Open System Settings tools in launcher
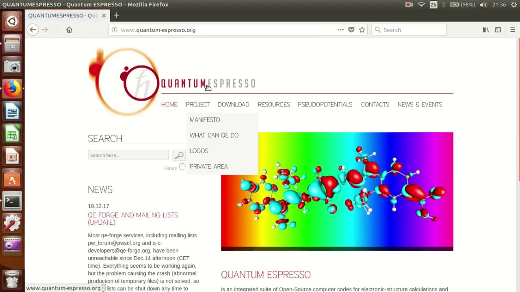The width and height of the screenshot is (520, 292). click(12, 223)
